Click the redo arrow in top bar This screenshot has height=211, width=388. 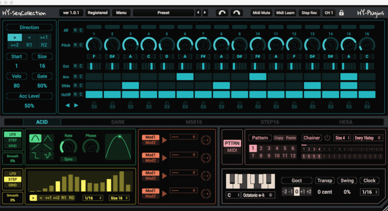[x=236, y=12]
